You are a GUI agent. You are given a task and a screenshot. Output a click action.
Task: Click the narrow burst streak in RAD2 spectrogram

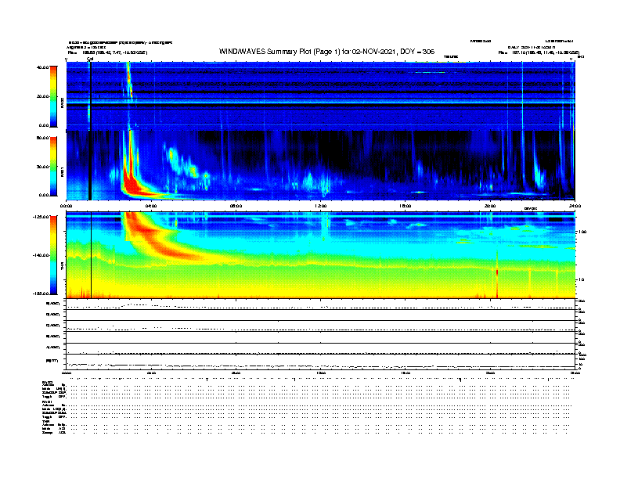pos(128,79)
